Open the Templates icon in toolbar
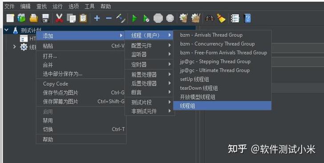The image size is (324, 163). (21, 18)
